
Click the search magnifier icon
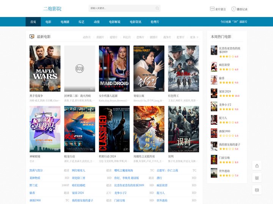157,8
